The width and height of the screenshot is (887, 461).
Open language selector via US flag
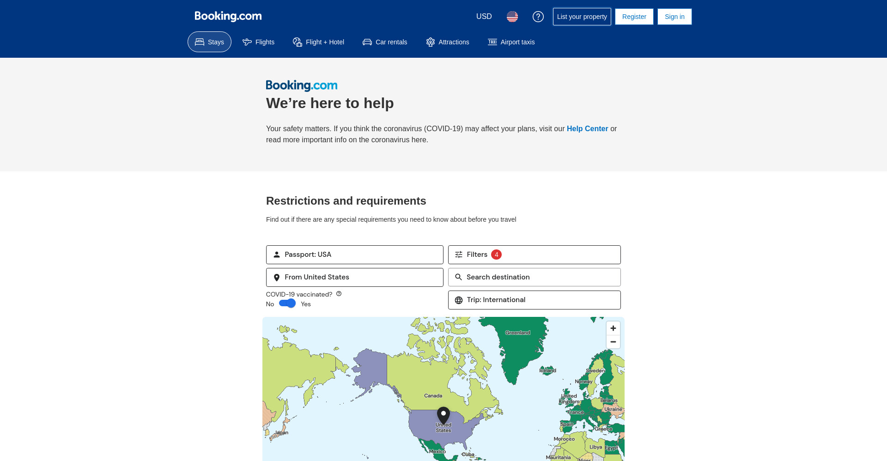pos(512,17)
